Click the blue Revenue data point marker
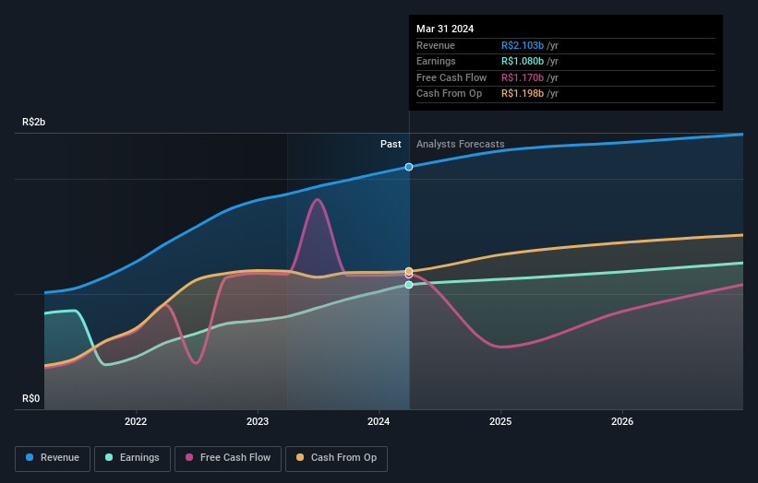 409,167
